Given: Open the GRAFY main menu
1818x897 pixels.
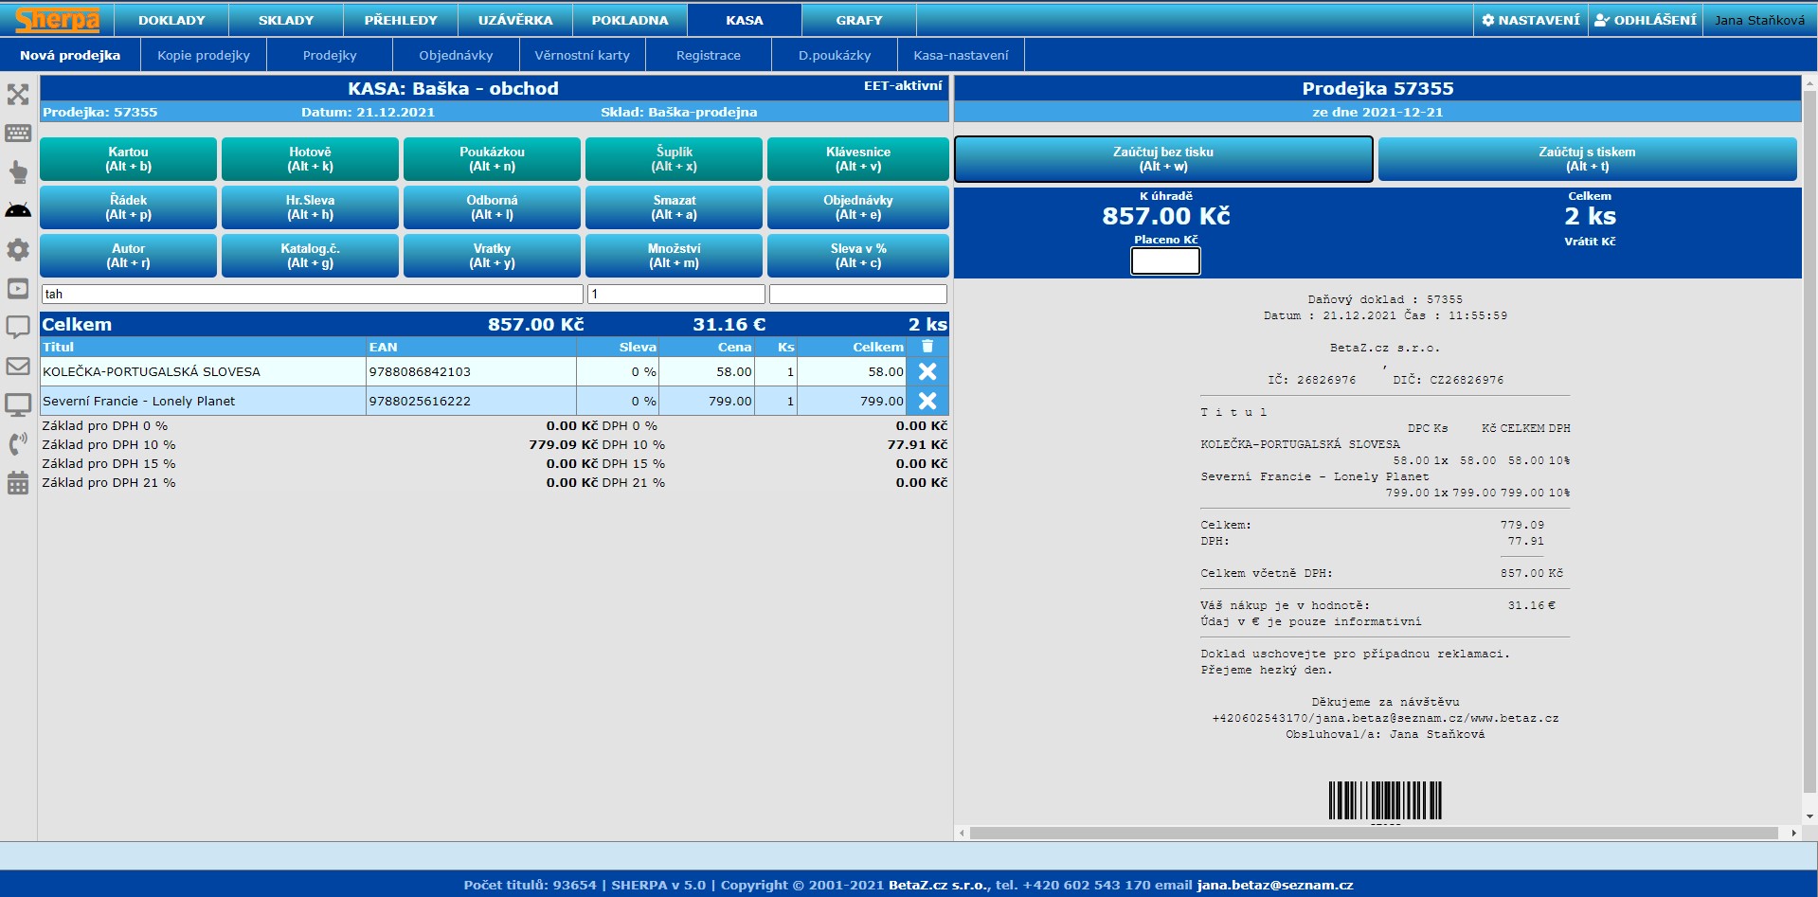Looking at the screenshot, I should coord(858,20).
